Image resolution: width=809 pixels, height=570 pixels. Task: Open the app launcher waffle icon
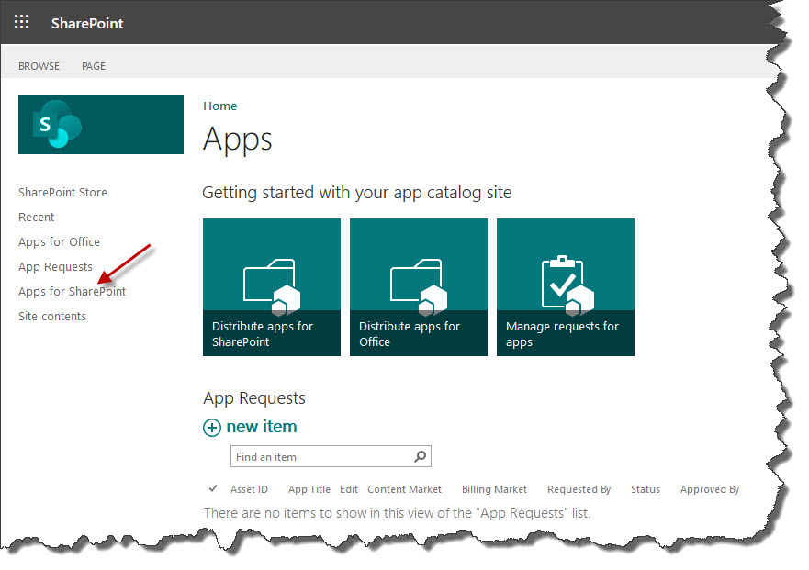click(21, 22)
